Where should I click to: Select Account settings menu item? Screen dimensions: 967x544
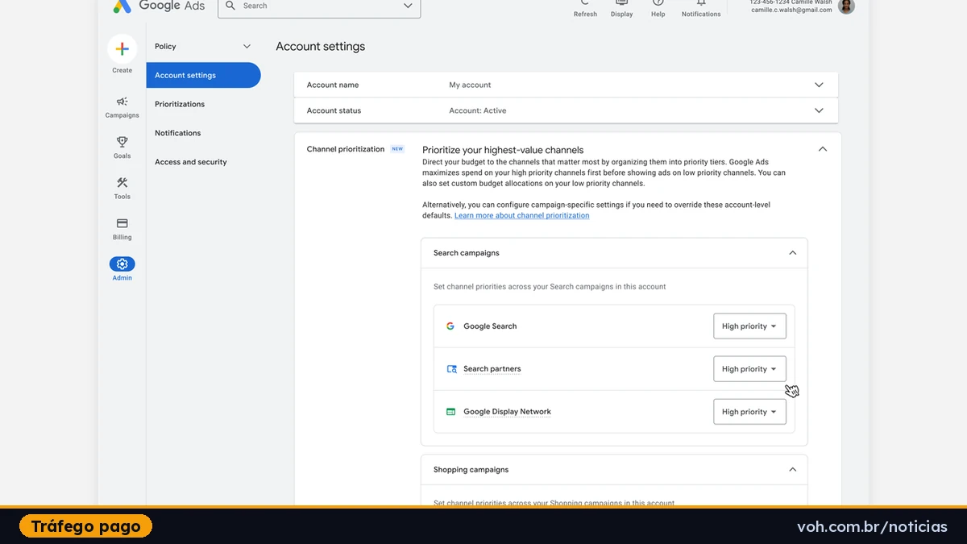tap(203, 75)
